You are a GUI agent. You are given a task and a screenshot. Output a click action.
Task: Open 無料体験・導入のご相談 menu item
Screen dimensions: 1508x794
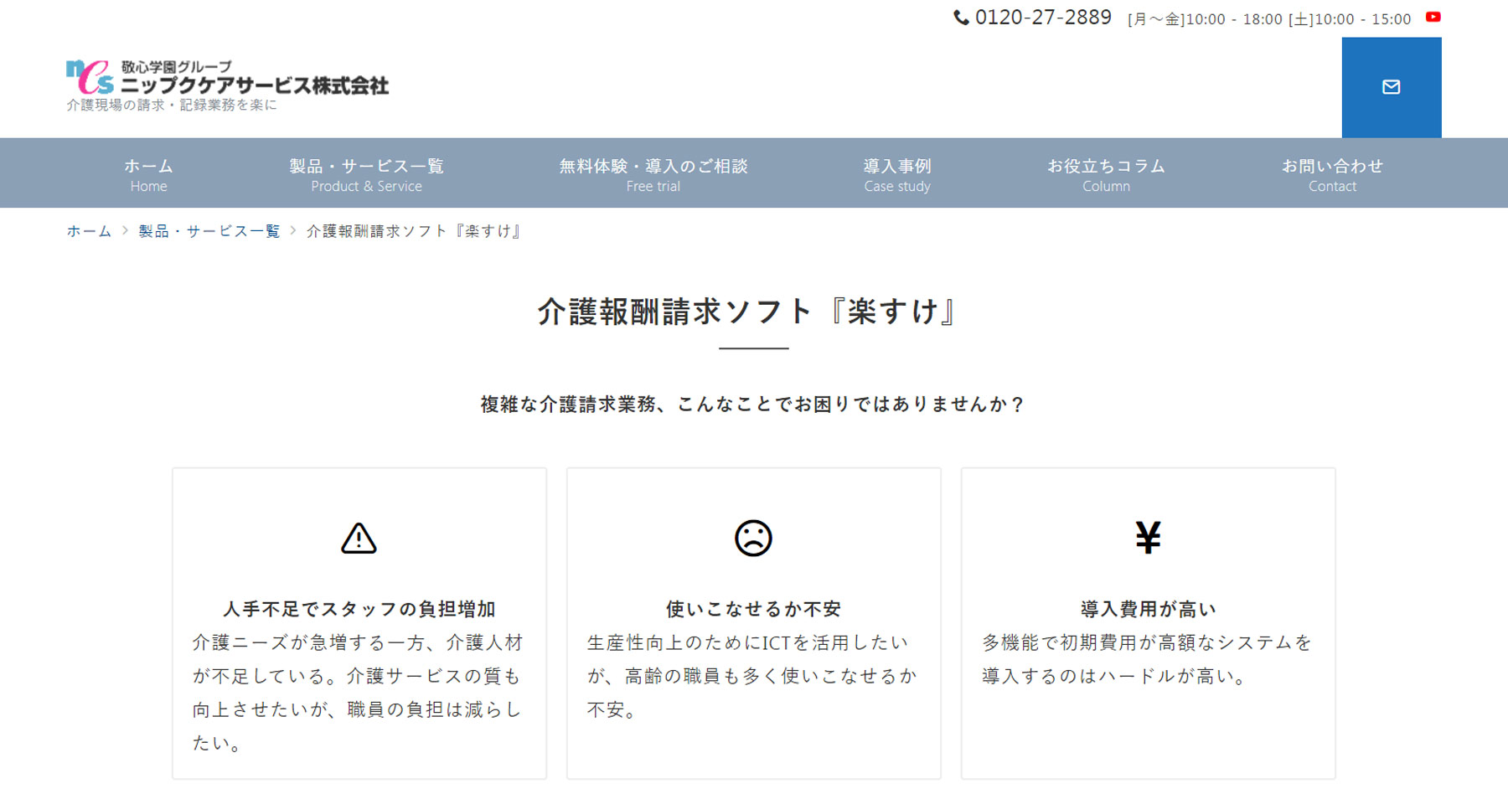tap(653, 174)
